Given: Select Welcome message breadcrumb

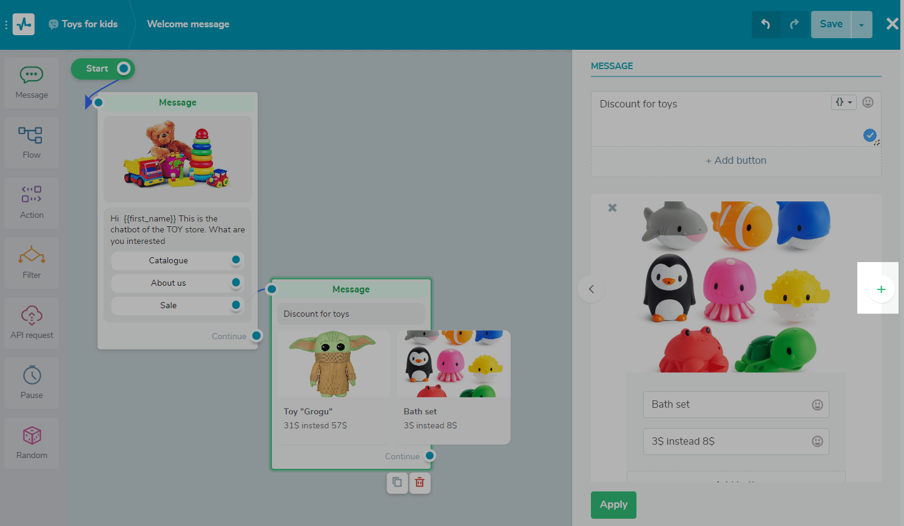Looking at the screenshot, I should [188, 24].
